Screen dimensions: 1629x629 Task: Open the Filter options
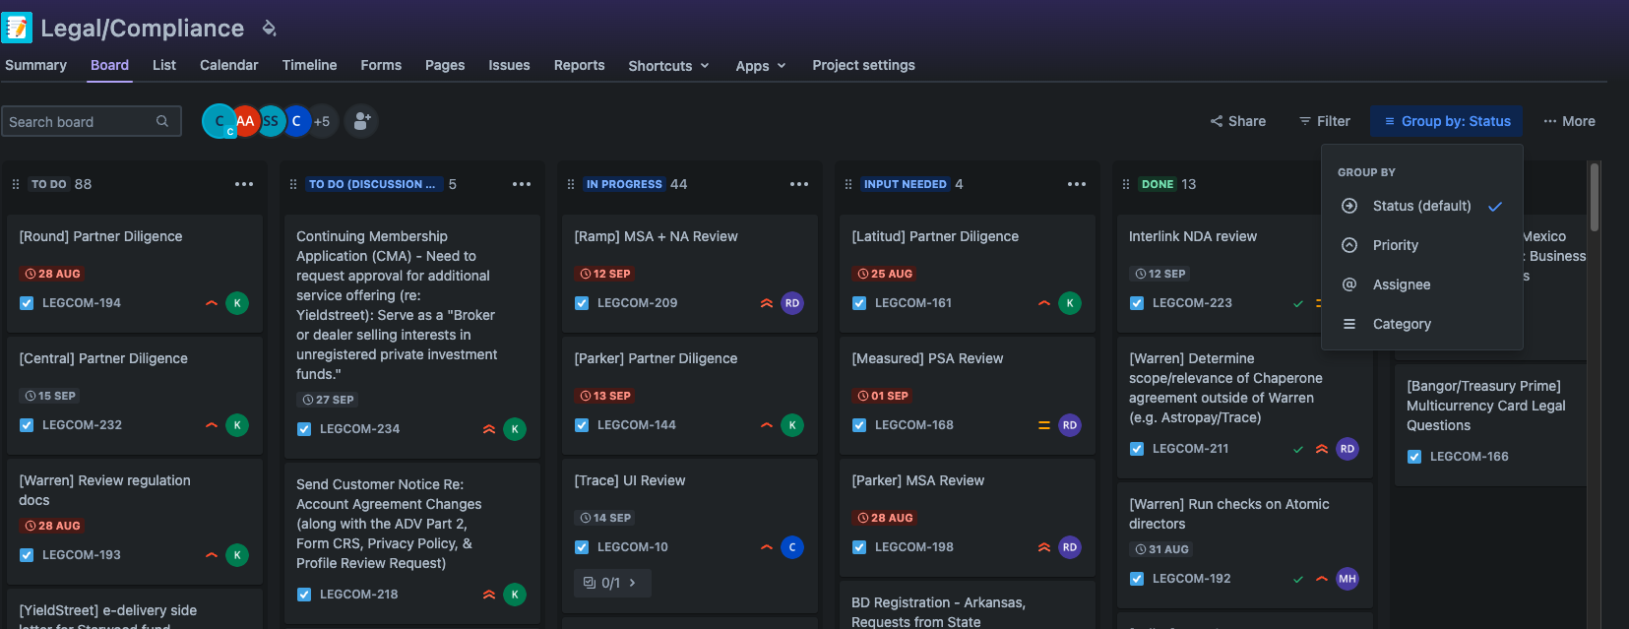pyautogui.click(x=1325, y=121)
